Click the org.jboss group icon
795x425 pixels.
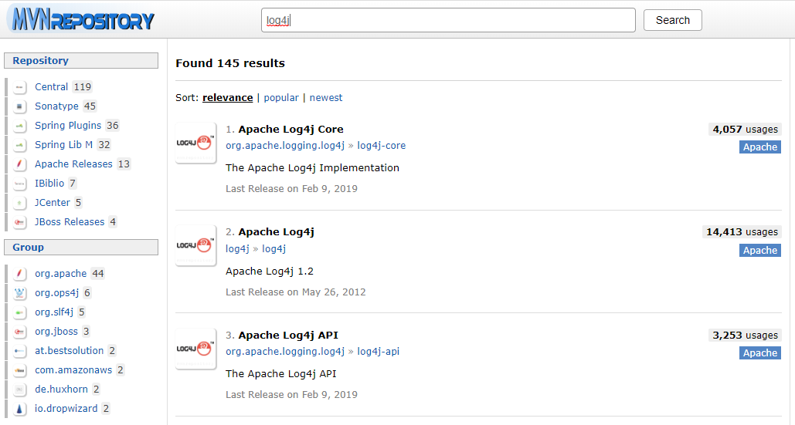pos(19,332)
